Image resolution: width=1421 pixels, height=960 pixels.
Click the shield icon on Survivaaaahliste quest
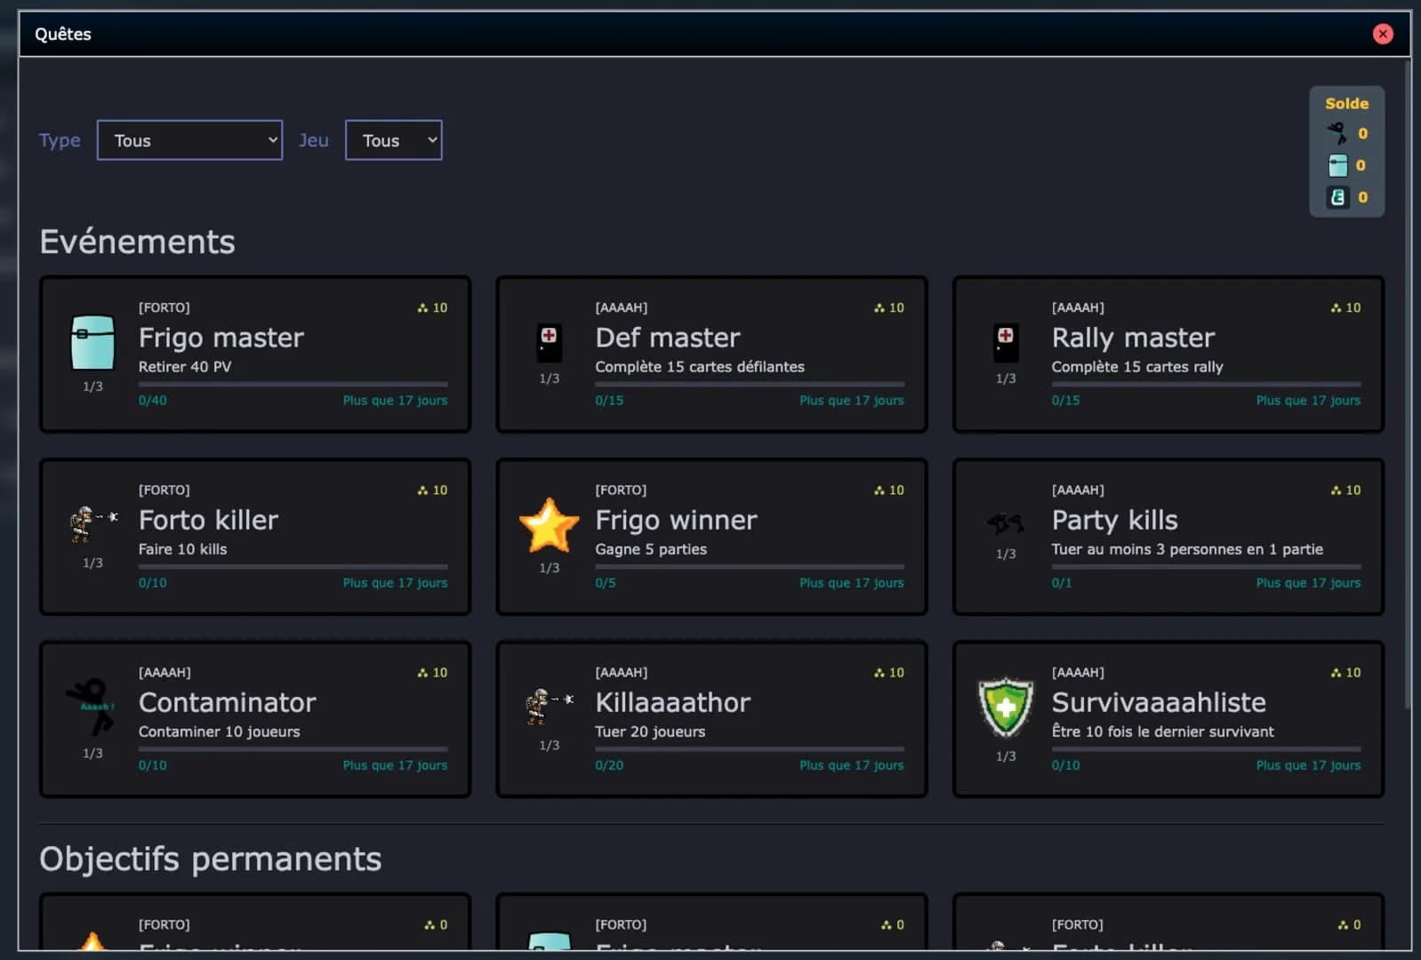tap(1005, 708)
